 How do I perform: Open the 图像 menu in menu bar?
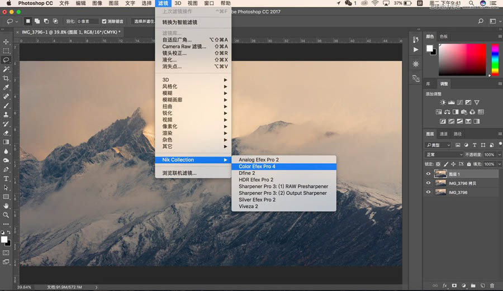pos(97,3)
